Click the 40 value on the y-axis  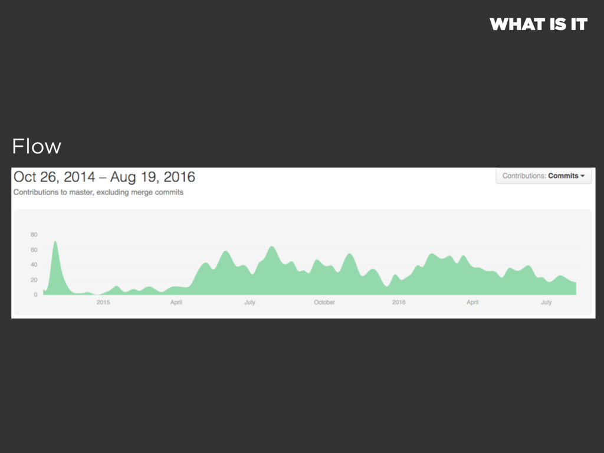(x=34, y=265)
